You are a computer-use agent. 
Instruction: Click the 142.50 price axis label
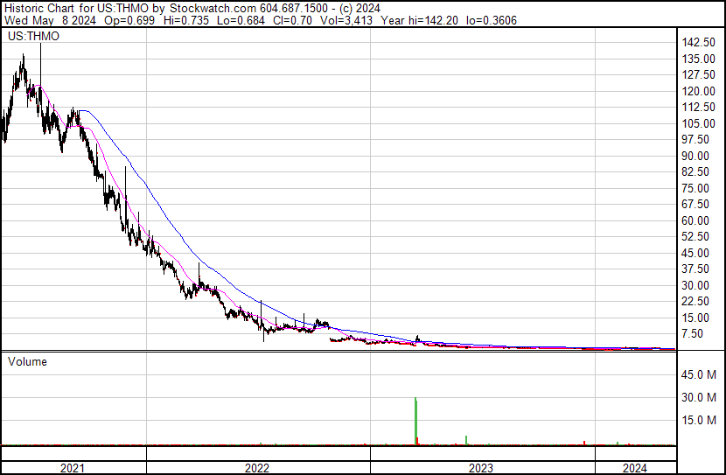tap(700, 43)
